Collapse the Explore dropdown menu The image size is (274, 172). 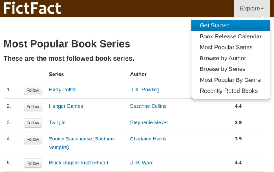252,9
